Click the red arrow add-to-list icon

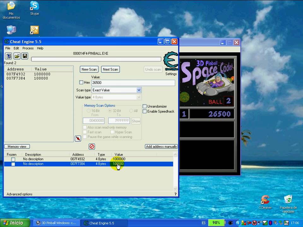(x=78, y=138)
